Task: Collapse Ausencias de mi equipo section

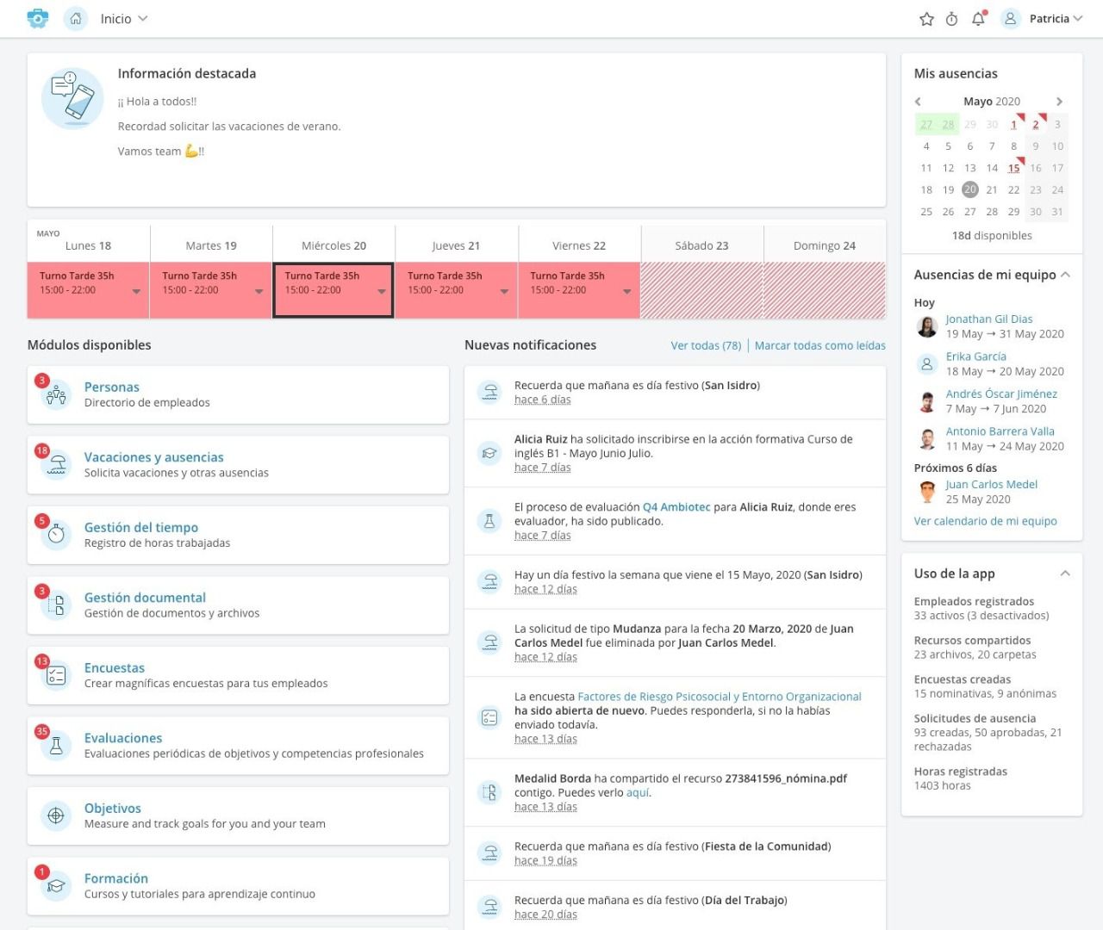Action: 1065,275
